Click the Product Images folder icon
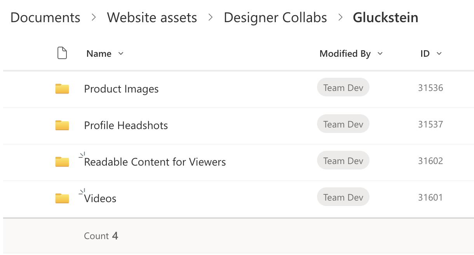Screen dimensions: 474x255 coord(62,89)
